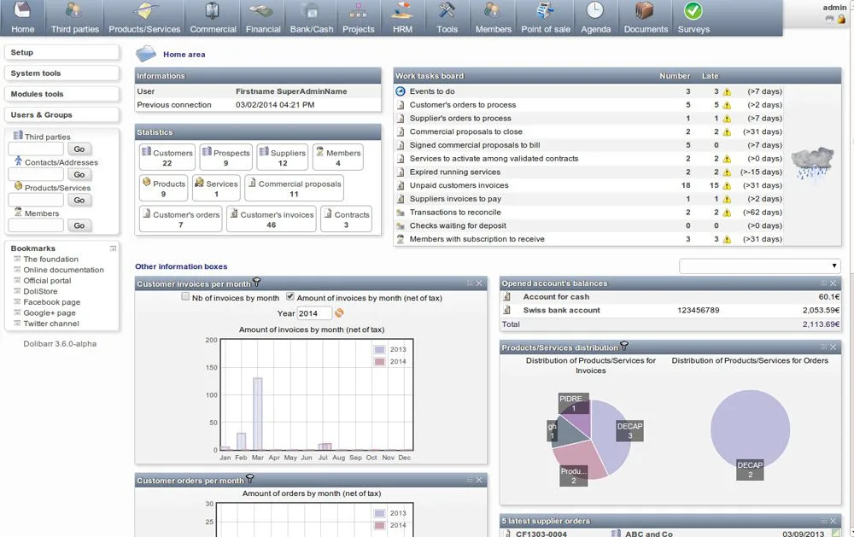Viewport: 854px width, 537px height.
Task: Click DECAP slice label in Invoices pie
Action: (x=629, y=430)
